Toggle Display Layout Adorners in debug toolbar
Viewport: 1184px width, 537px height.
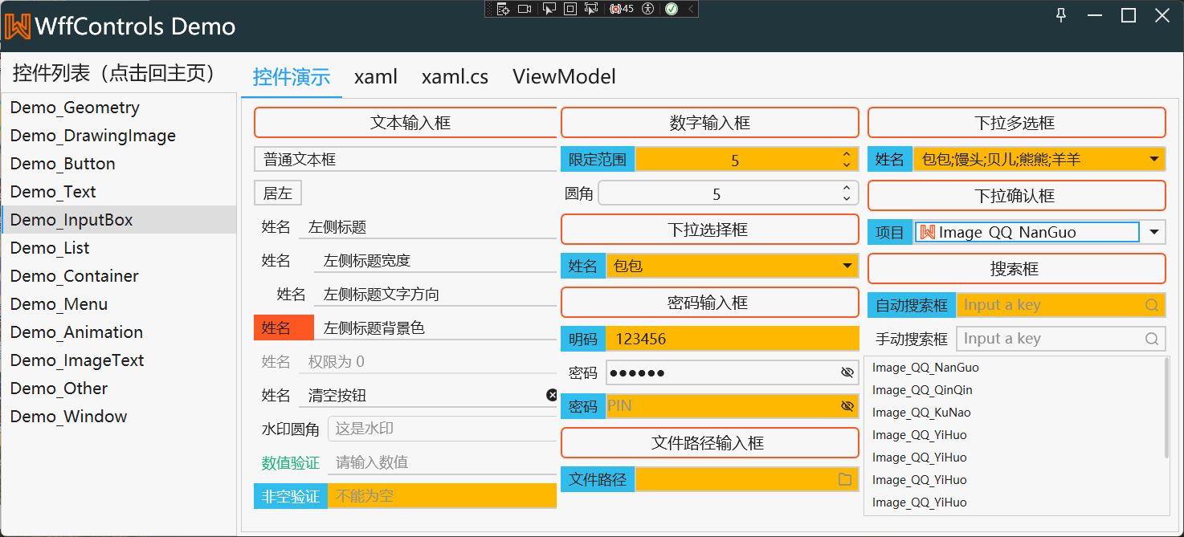(x=570, y=9)
